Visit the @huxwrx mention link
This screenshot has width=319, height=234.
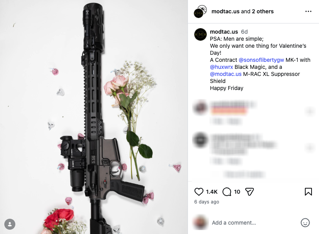(x=221, y=67)
